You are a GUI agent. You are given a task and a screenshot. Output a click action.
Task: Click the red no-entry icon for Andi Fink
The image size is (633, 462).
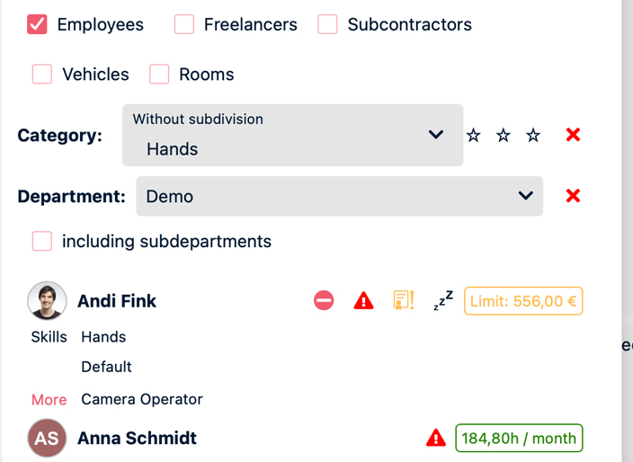click(324, 301)
